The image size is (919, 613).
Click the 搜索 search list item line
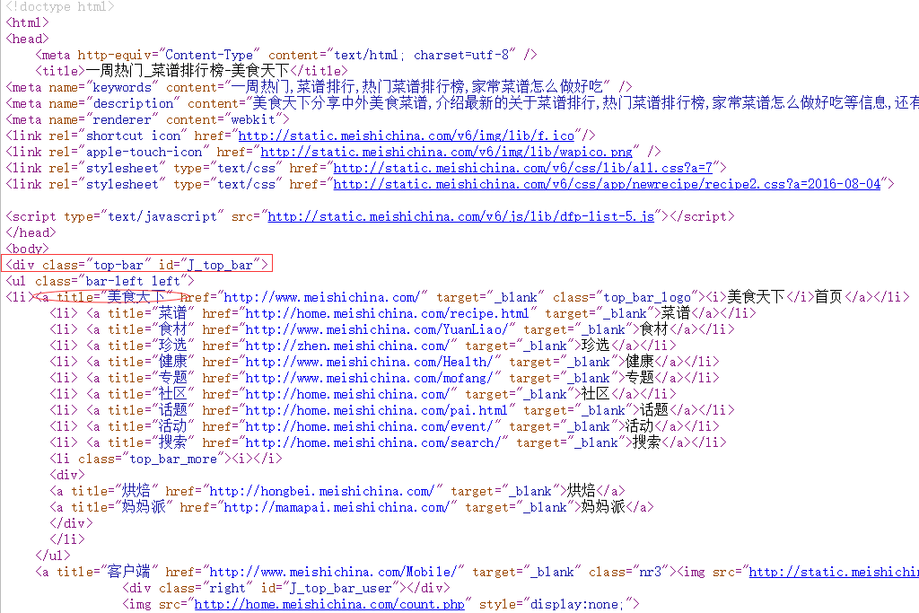388,442
